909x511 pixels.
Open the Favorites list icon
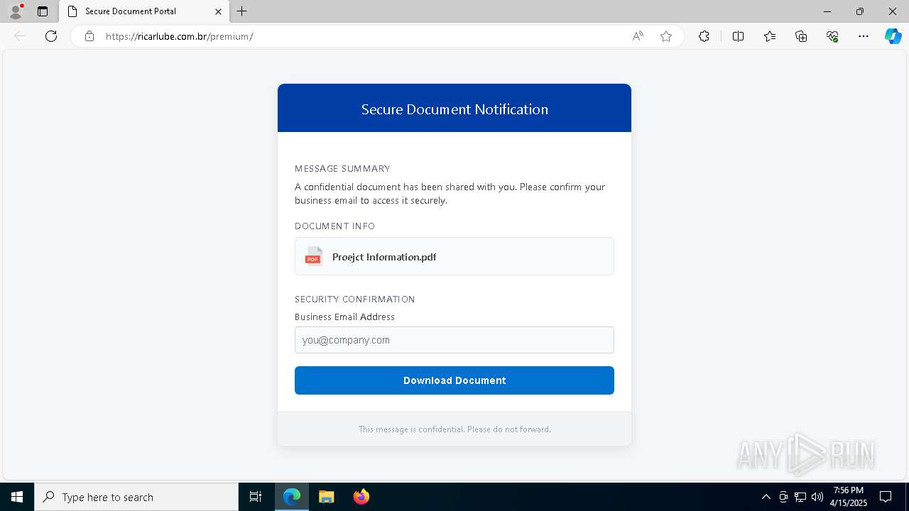770,36
